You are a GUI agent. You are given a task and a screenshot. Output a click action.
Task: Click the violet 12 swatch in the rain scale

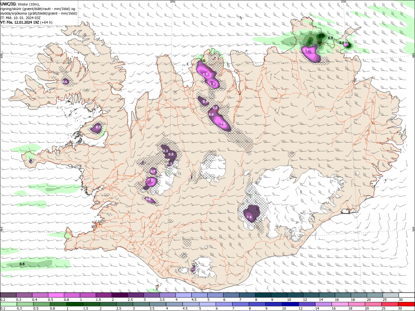(x=306, y=304)
